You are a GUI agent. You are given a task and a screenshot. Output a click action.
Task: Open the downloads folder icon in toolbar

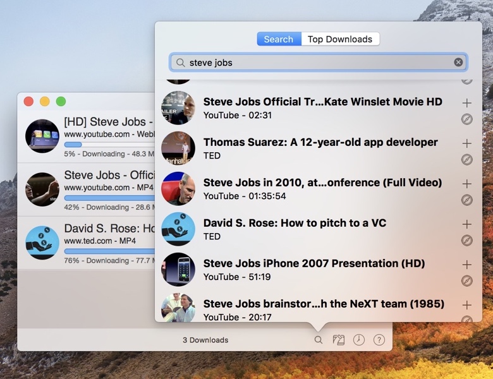pyautogui.click(x=339, y=340)
